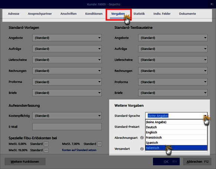This screenshot has height=169, width=216.
Task: Click Konten auf Standard setzen link
Action: [79, 150]
